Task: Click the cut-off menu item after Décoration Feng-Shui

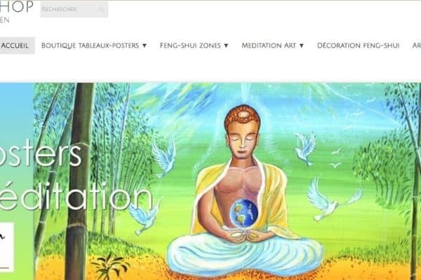Action: [417, 45]
